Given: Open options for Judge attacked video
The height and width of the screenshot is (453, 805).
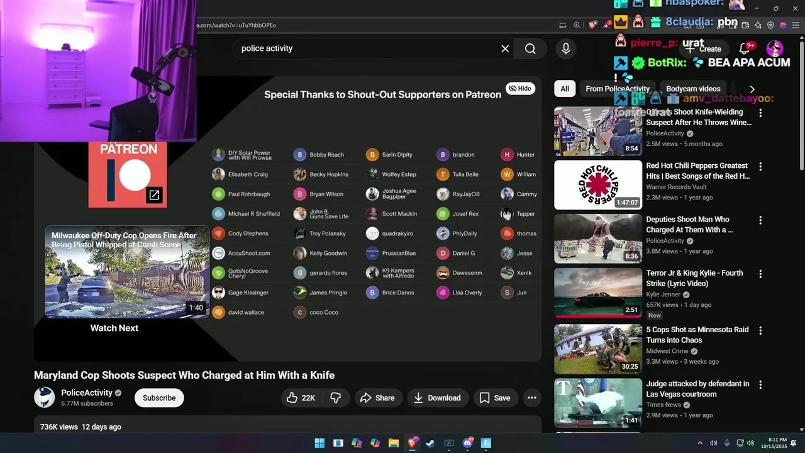Looking at the screenshot, I should (760, 384).
